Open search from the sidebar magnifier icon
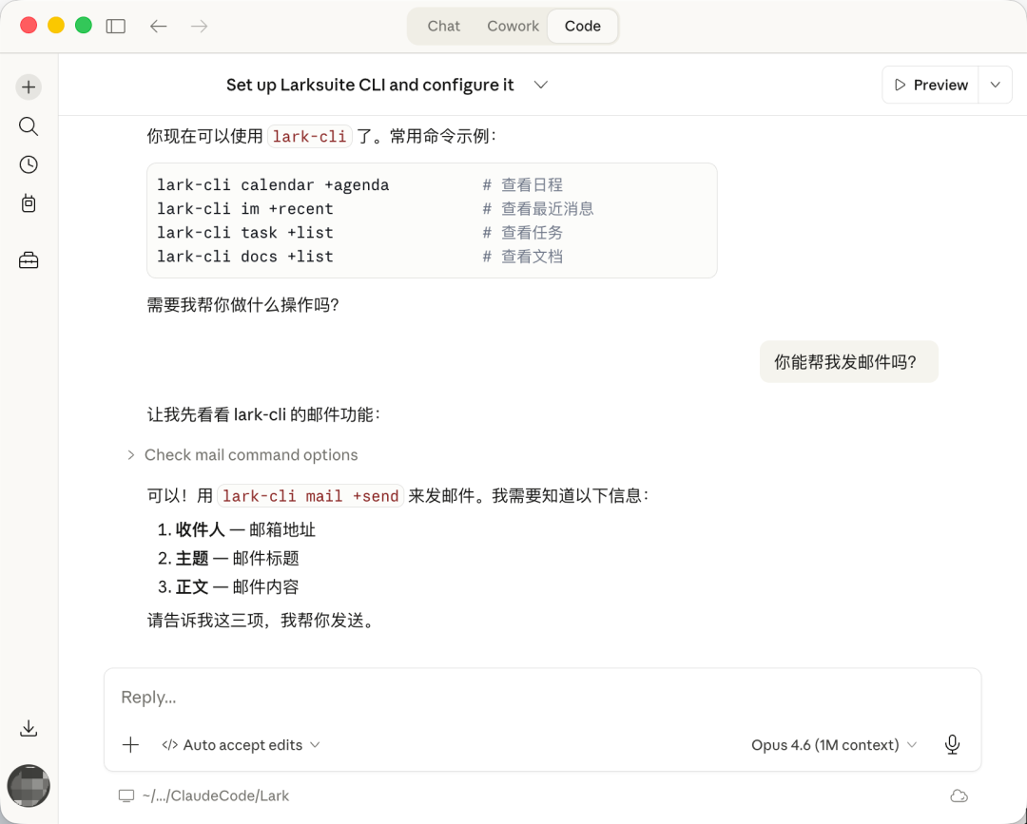Image resolution: width=1027 pixels, height=824 pixels. (29, 126)
